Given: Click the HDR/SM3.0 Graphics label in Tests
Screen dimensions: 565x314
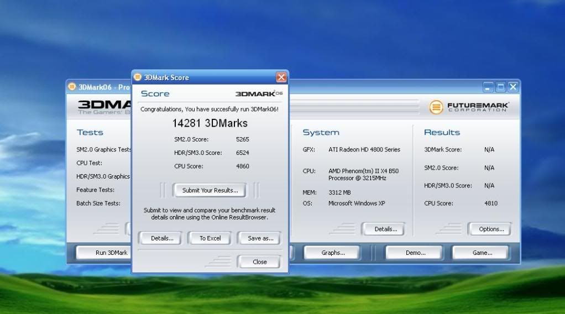Looking at the screenshot, I should (103, 177).
